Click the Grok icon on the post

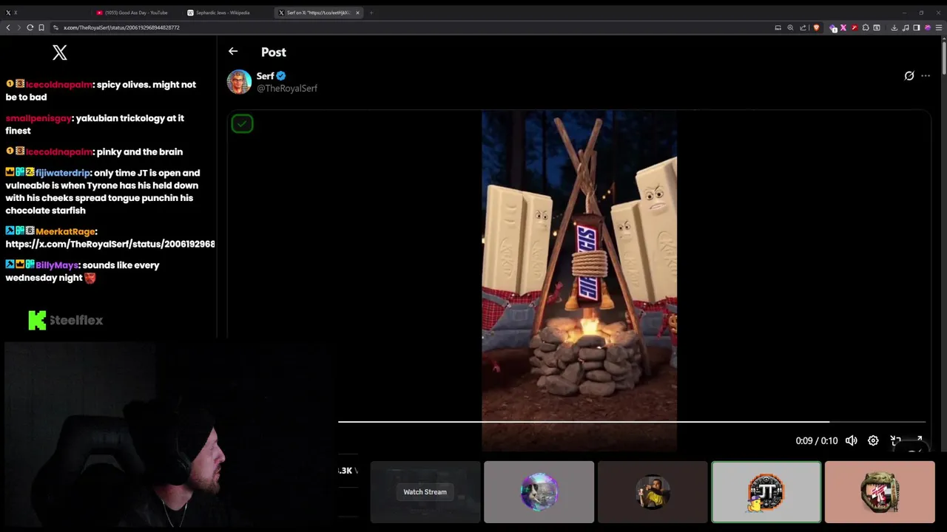click(x=909, y=75)
